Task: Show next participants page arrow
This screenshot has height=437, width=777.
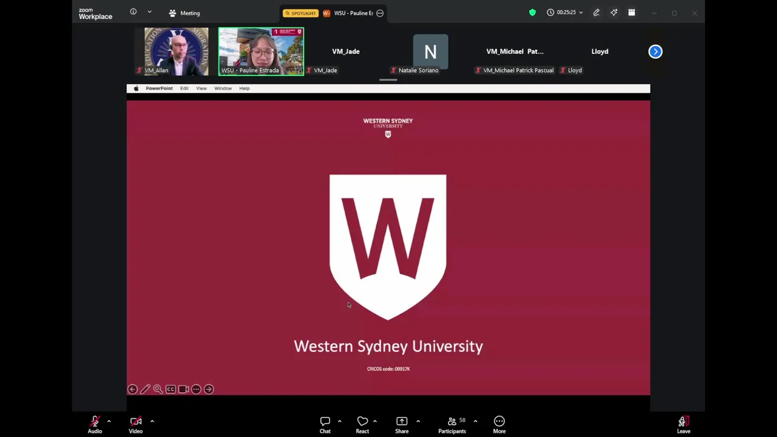Action: coord(655,52)
